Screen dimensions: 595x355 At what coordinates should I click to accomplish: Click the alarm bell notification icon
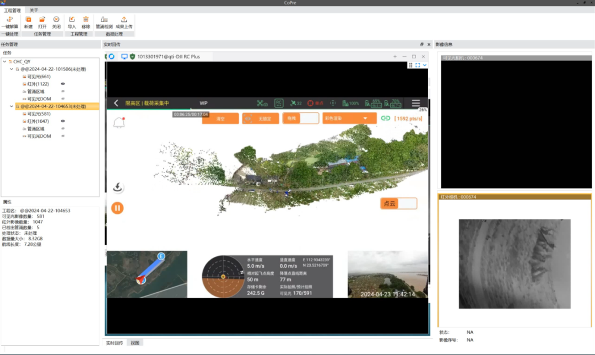coord(119,122)
